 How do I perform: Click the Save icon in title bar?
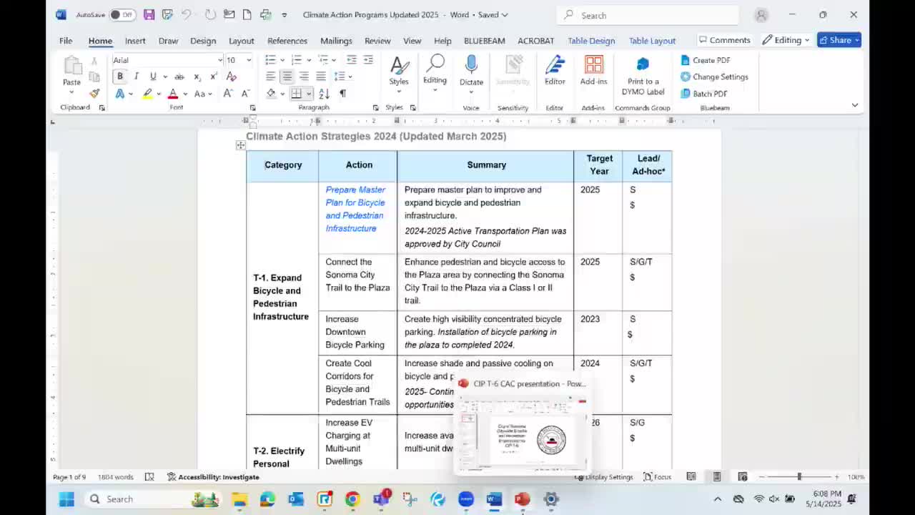click(x=149, y=15)
